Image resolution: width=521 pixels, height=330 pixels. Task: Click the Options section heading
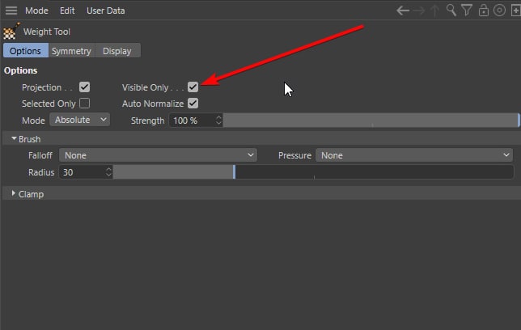[x=20, y=70]
